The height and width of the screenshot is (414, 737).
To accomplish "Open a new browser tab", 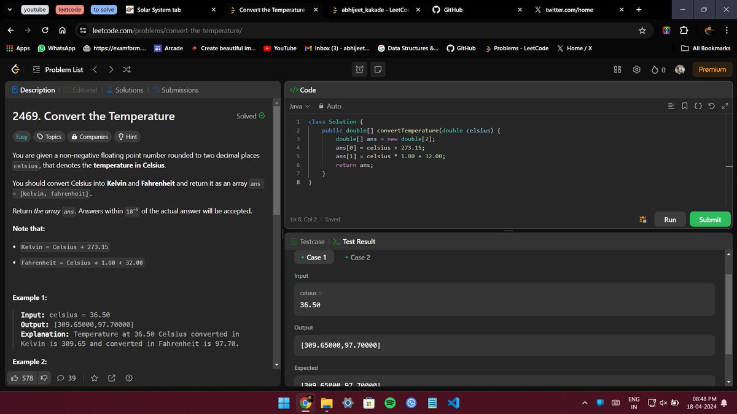I will click(639, 9).
